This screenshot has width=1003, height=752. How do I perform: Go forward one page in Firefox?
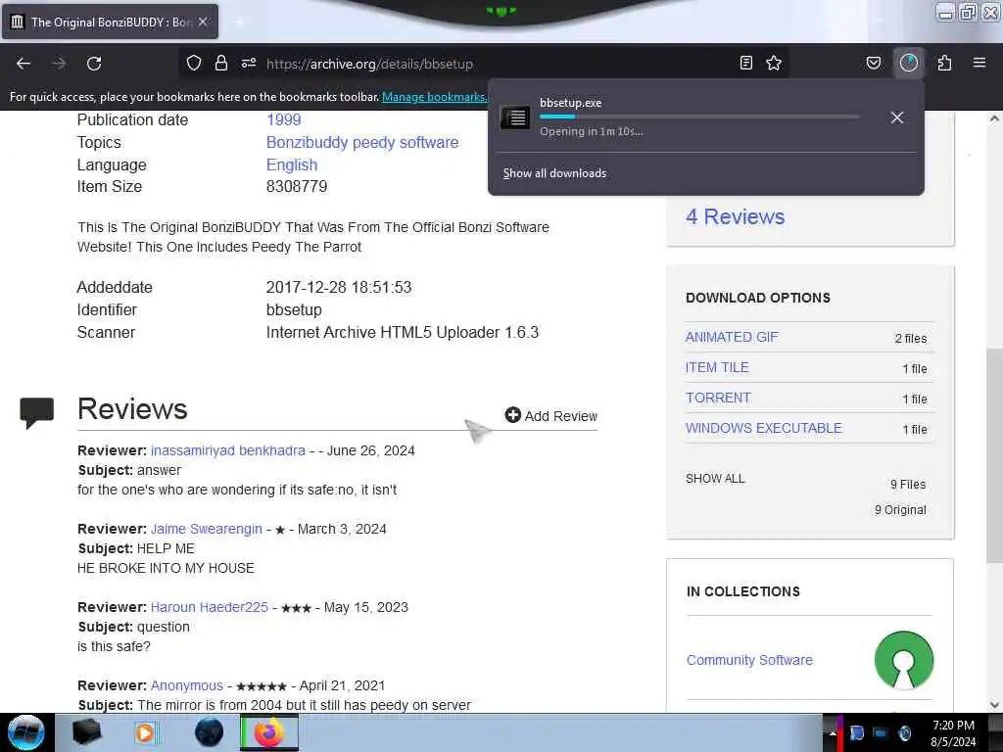point(59,64)
